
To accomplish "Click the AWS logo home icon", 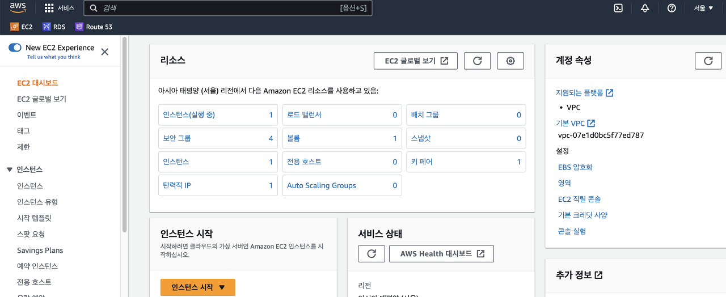I will (x=18, y=7).
